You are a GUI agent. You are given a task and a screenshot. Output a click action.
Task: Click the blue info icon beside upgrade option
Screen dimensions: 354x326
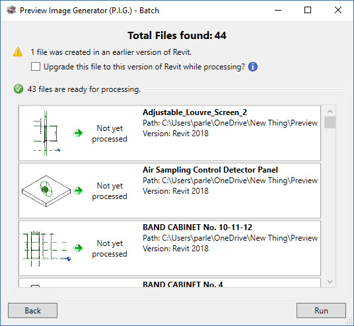point(253,67)
